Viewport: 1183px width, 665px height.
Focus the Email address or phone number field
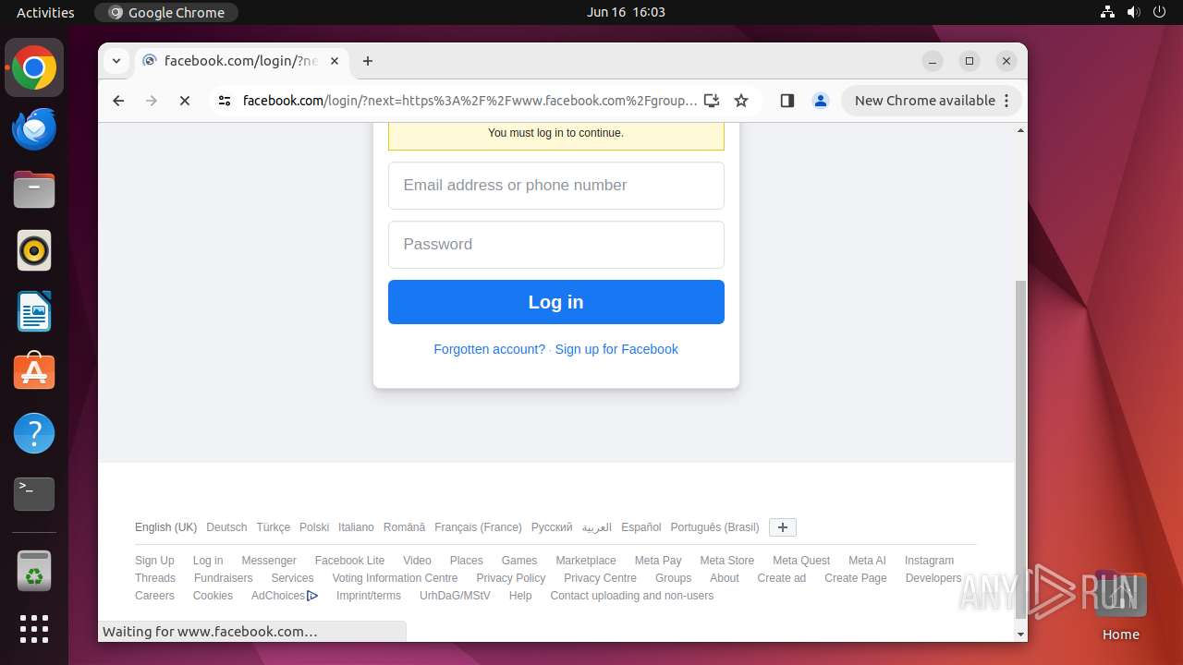coord(556,186)
